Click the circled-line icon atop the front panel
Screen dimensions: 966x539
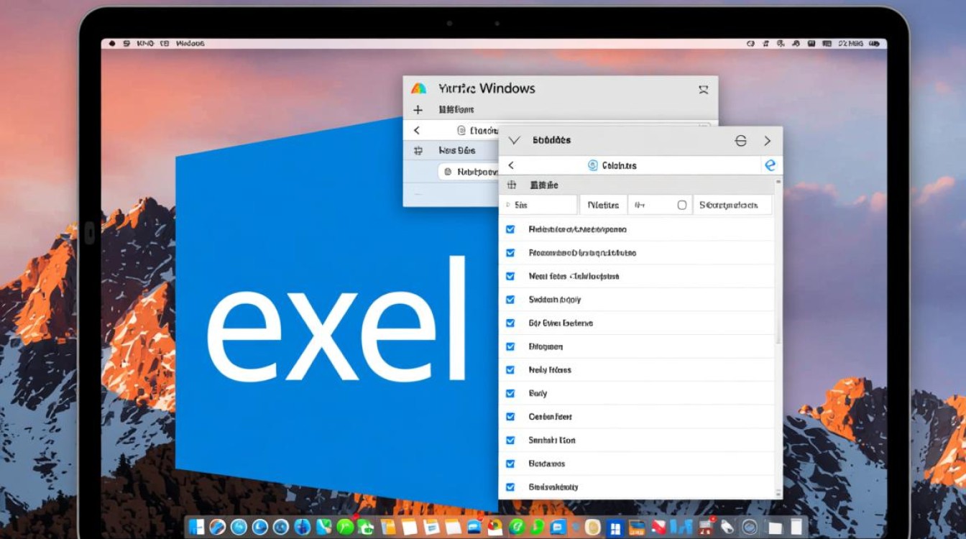(741, 141)
